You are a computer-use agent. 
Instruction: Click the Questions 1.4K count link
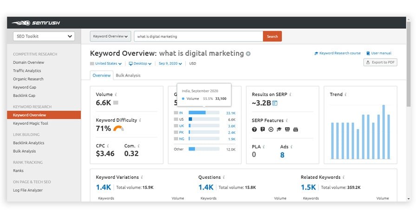206,187
